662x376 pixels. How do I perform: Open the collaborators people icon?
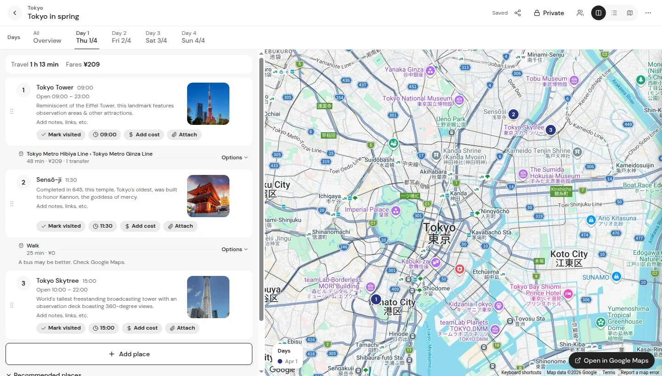(580, 13)
